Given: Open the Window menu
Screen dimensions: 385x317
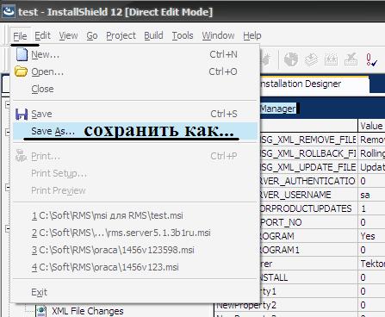Looking at the screenshot, I should coord(218,35).
